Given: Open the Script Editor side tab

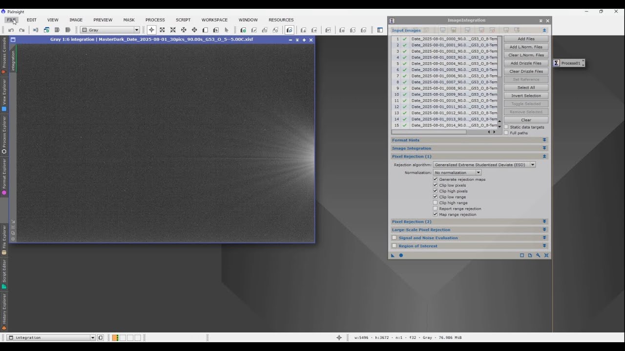Looking at the screenshot, I should (4, 274).
